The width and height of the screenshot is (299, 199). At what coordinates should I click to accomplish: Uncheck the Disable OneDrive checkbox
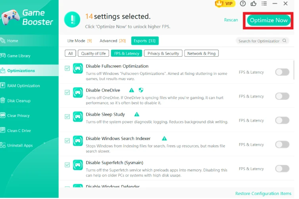(x=67, y=92)
